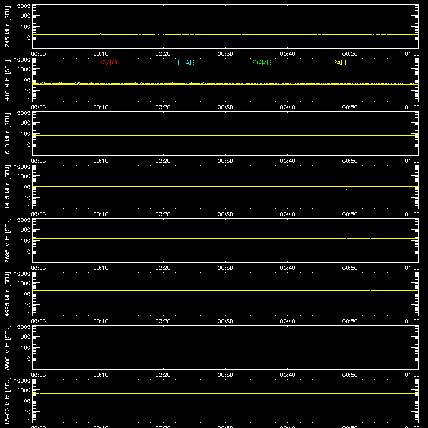Click the 410 MHz [SFU] axis title
This screenshot has height=428, width=428.
point(7,80)
